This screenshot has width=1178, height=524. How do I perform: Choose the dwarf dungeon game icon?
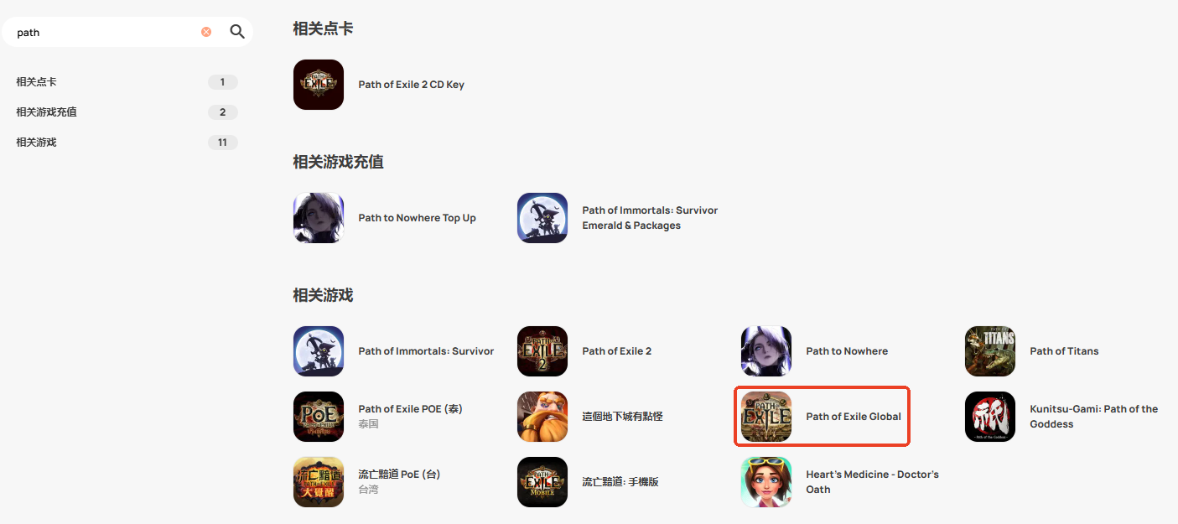click(542, 417)
